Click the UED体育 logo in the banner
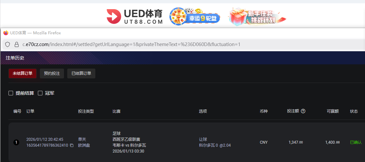365x162 pixels. pos(135,17)
